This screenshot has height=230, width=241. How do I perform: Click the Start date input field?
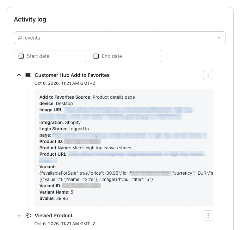click(x=50, y=56)
